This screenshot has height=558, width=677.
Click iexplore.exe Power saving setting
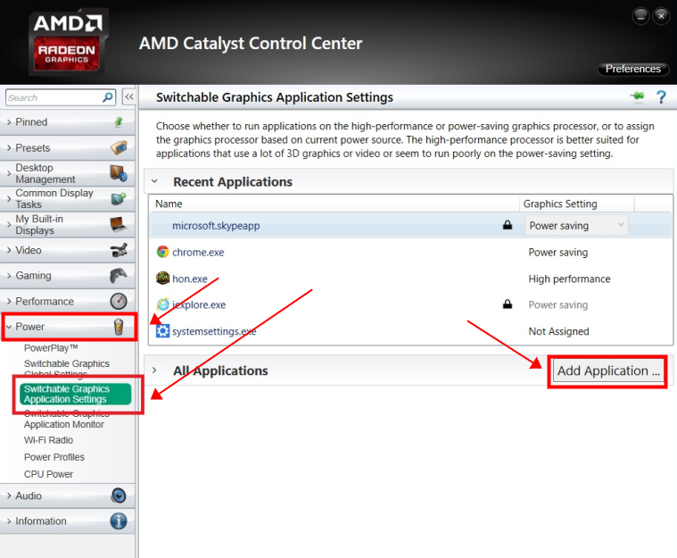tap(557, 305)
